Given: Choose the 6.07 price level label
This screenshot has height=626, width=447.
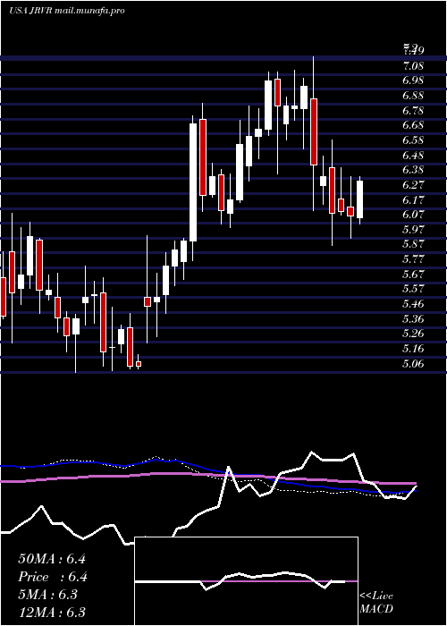Looking at the screenshot, I should (x=413, y=215).
